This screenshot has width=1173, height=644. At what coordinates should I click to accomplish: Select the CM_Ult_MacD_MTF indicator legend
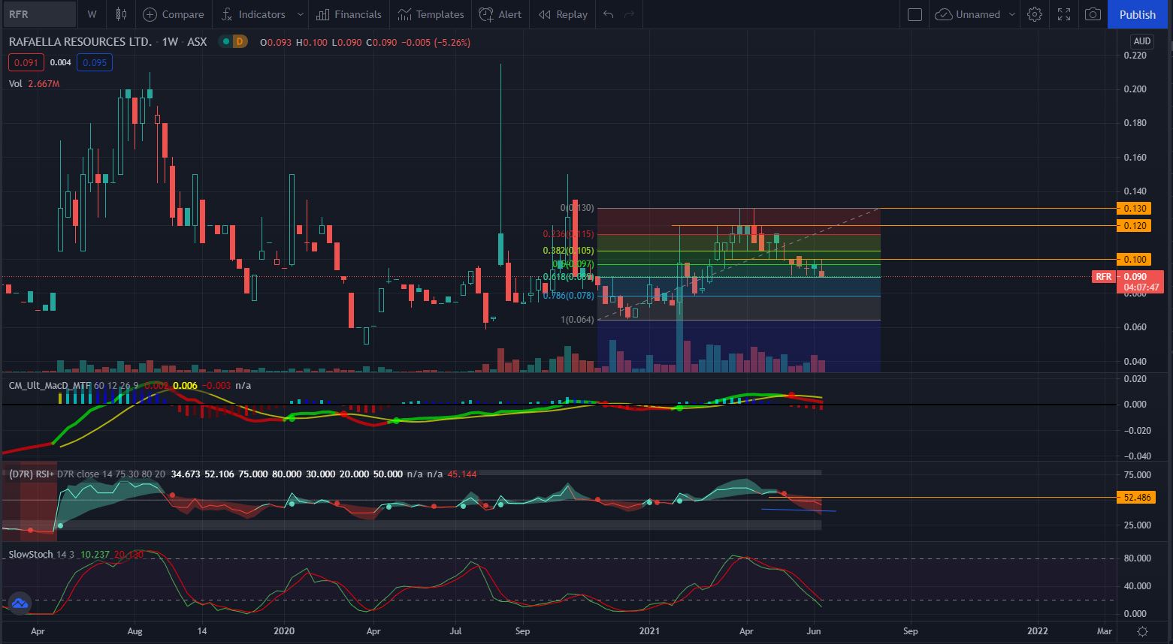50,385
